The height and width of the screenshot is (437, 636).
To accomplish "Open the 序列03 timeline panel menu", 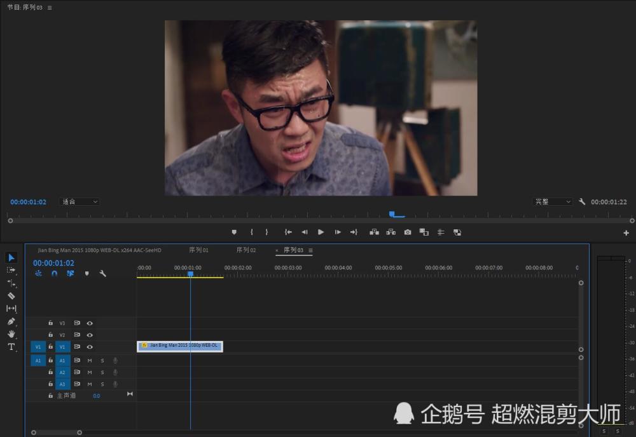I will click(x=311, y=250).
